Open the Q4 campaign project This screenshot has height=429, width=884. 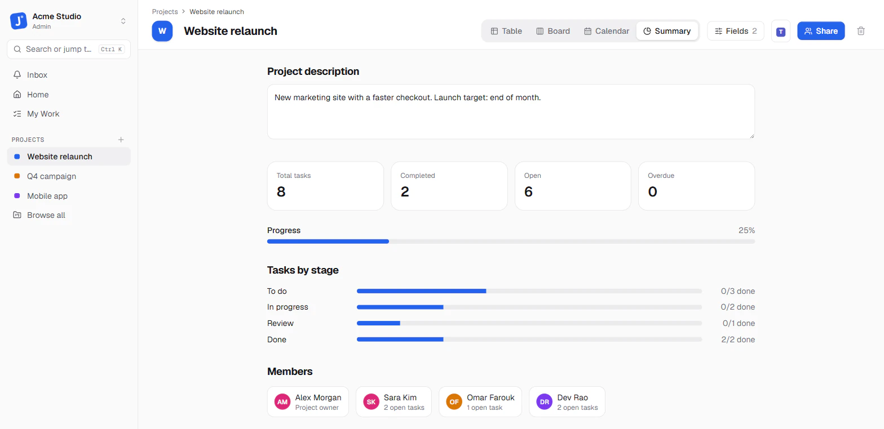click(x=69, y=176)
